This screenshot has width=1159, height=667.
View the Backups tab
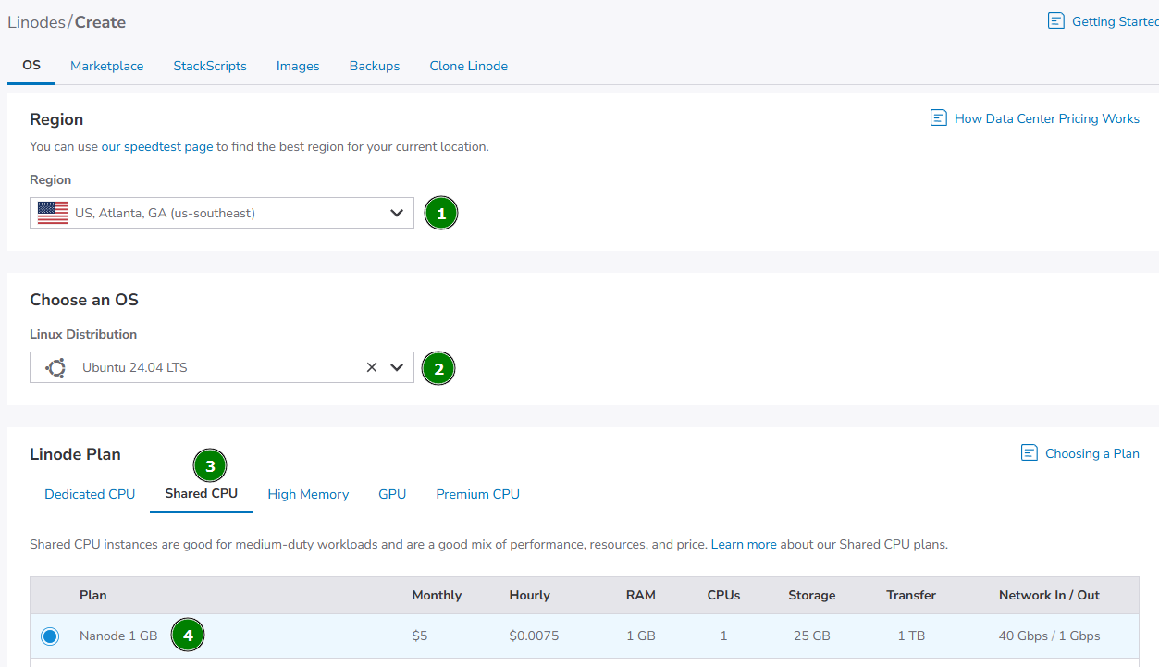point(374,66)
